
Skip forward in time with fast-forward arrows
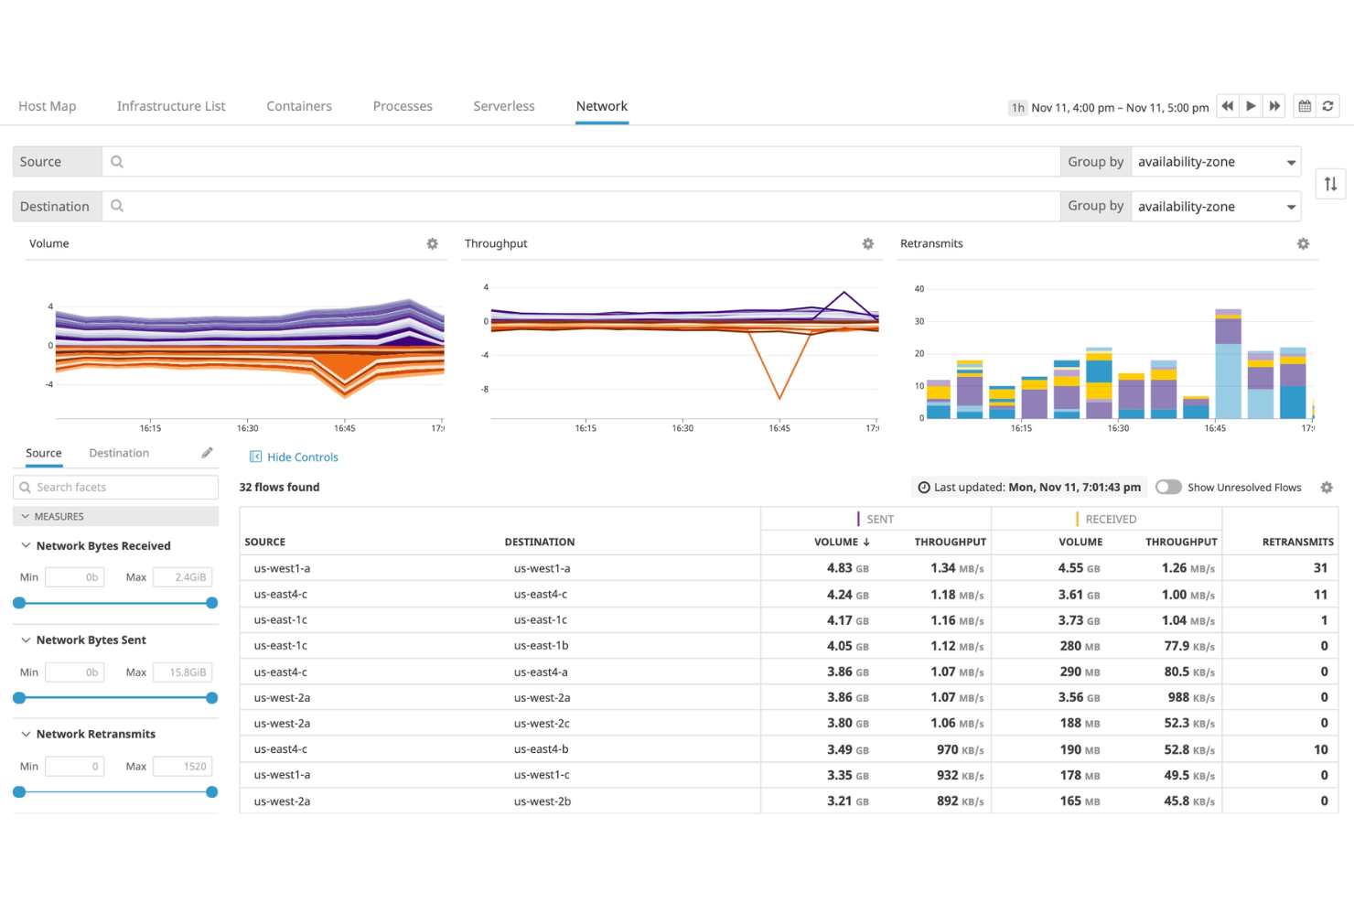click(x=1274, y=105)
